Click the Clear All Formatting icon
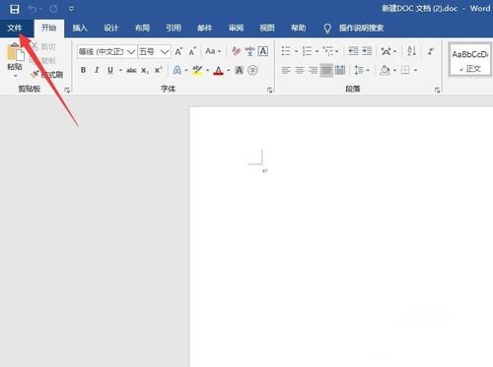Image resolution: width=493 pixels, height=367 pixels. [236, 51]
